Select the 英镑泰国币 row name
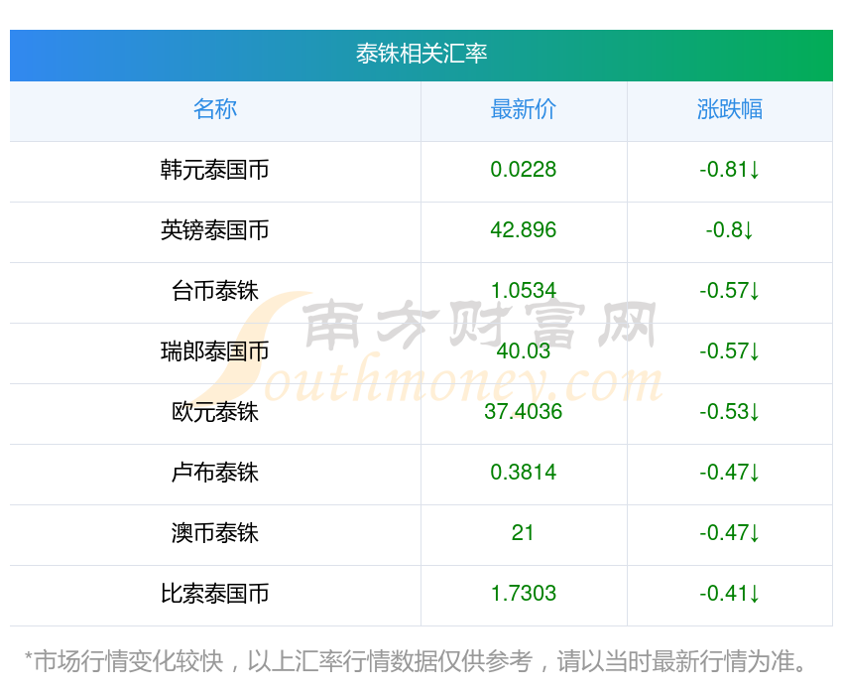Image resolution: width=843 pixels, height=693 pixels. click(215, 230)
